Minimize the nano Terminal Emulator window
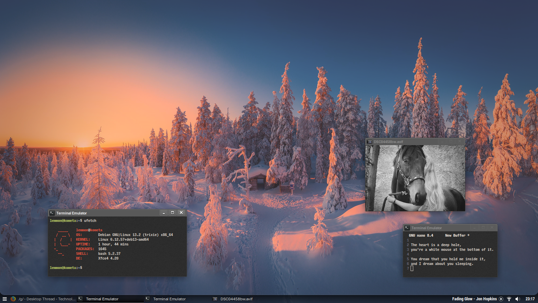Screen dimensions: 538x303 (474, 228)
